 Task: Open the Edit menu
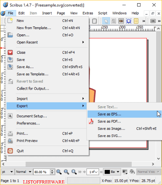[x=21, y=13]
